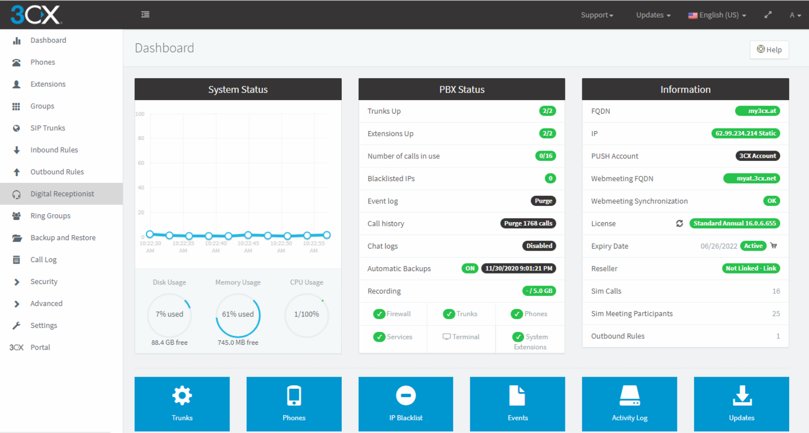This screenshot has height=433, width=809.
Task: Click the Settings wrench icon
Action: coord(16,325)
